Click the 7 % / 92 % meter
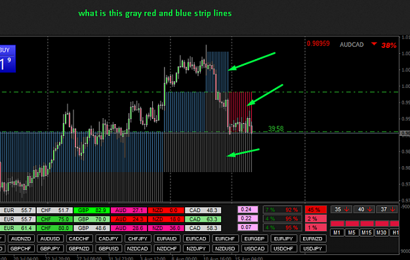The width and height of the screenshot is (410, 260). click(282, 209)
